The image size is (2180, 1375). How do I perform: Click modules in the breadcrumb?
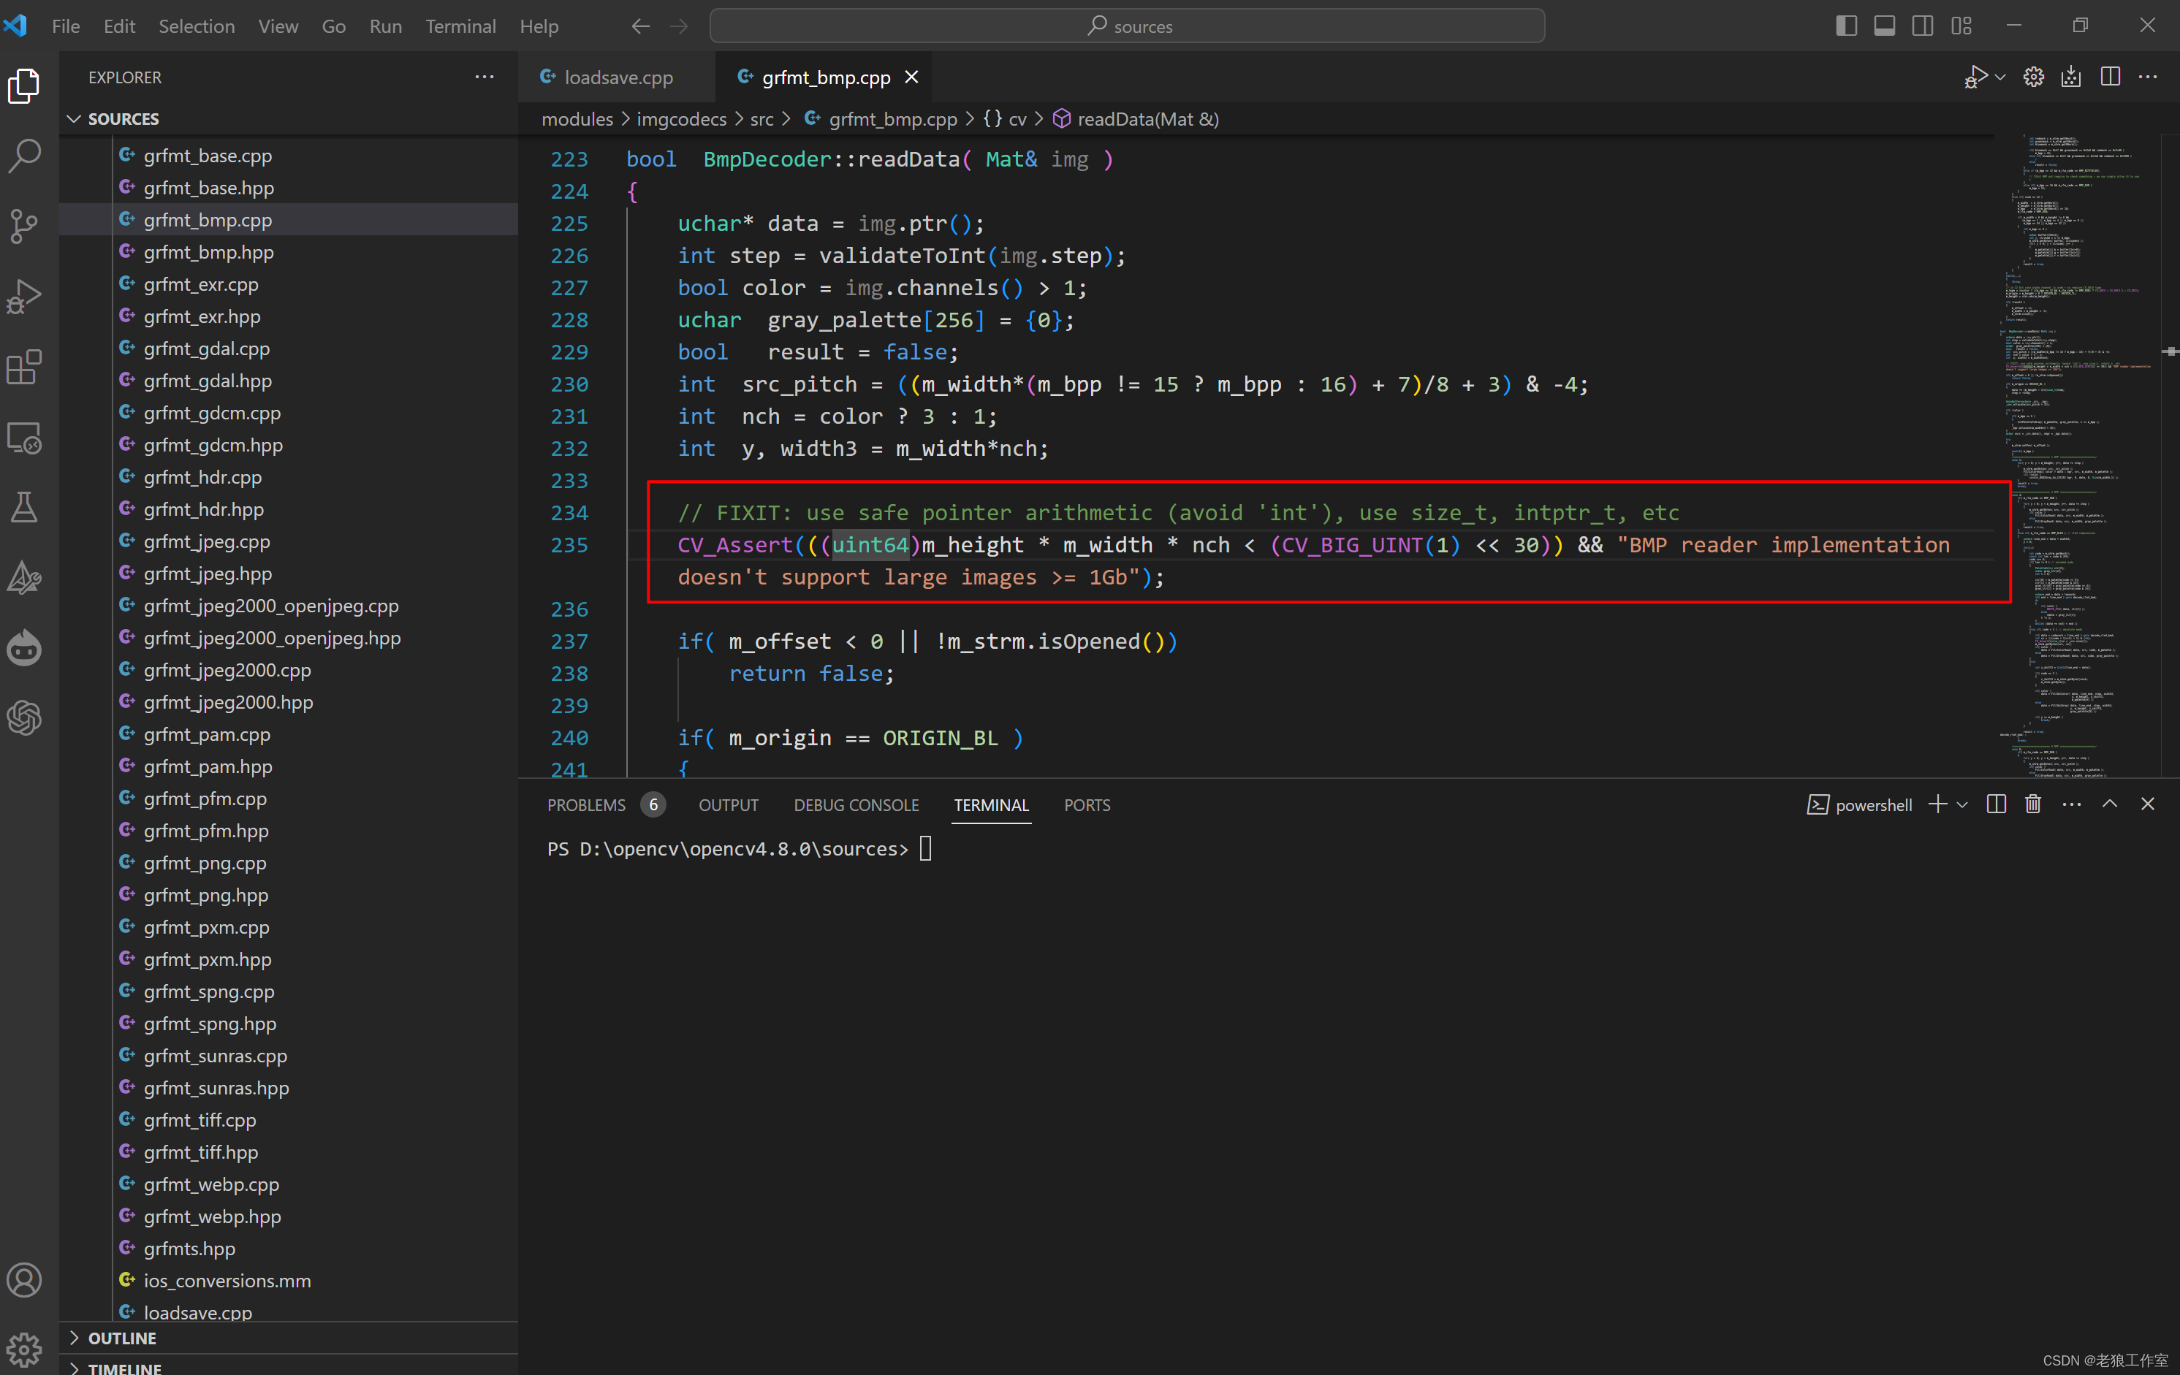[x=577, y=118]
